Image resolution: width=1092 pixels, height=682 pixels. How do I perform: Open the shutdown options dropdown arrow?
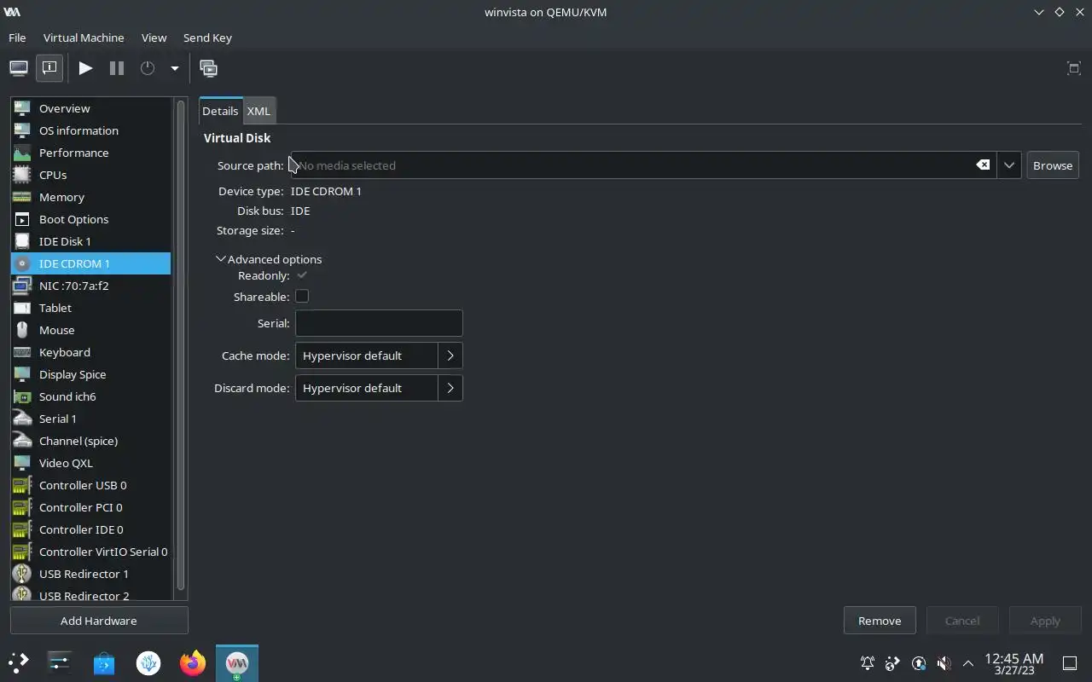point(174,68)
